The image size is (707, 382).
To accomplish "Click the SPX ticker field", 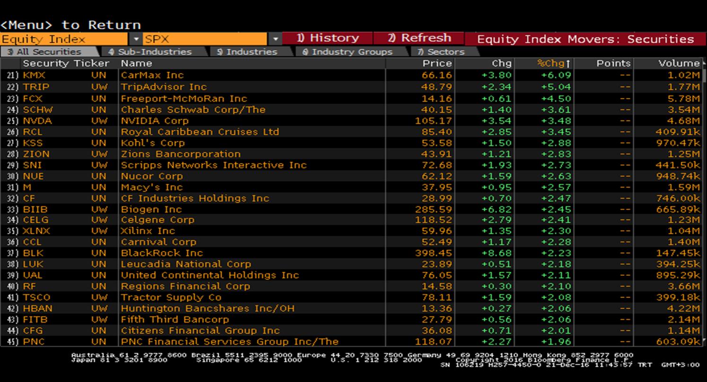I will [x=206, y=39].
